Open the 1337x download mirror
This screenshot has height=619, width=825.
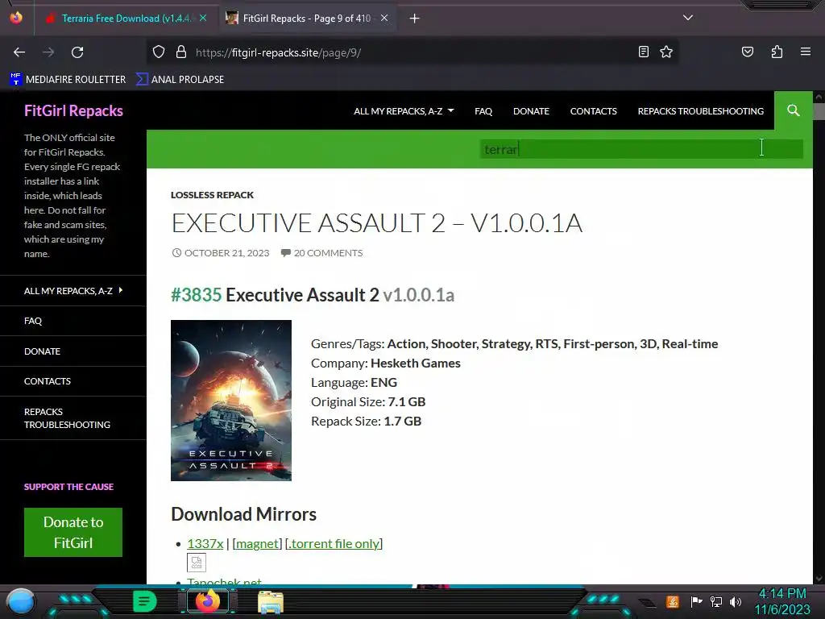click(205, 543)
